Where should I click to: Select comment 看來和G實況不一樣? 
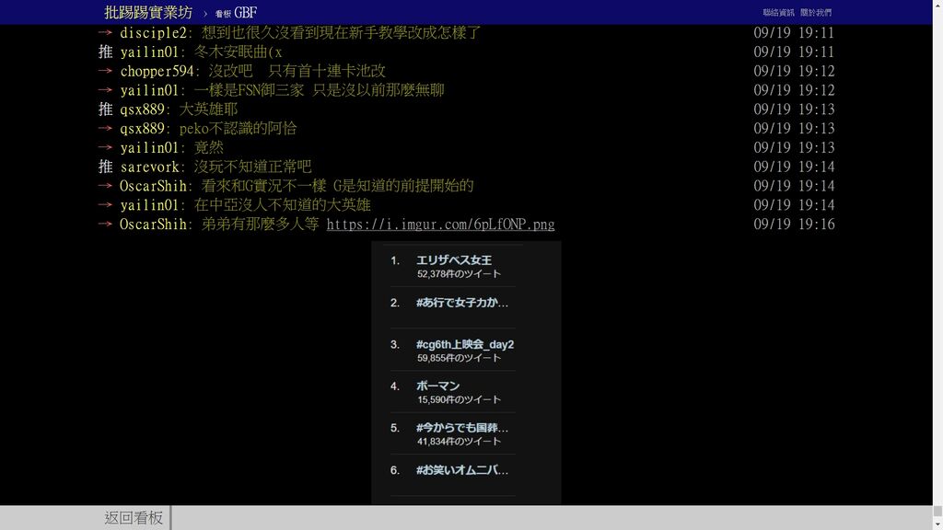click(264, 186)
